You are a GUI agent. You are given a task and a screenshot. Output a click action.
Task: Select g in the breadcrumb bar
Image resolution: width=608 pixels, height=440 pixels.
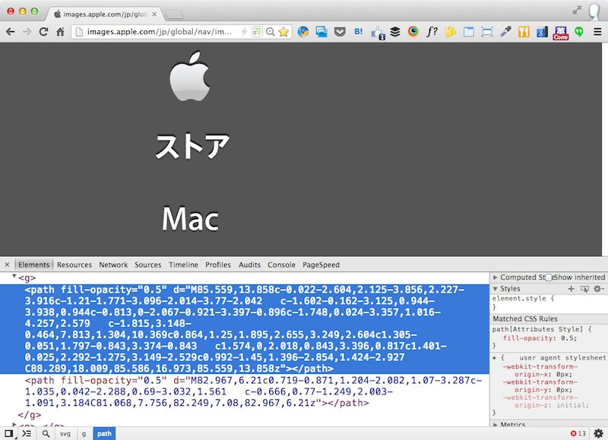pos(84,433)
